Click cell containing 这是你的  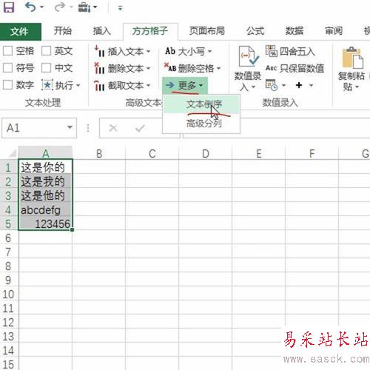pyautogui.click(x=45, y=167)
